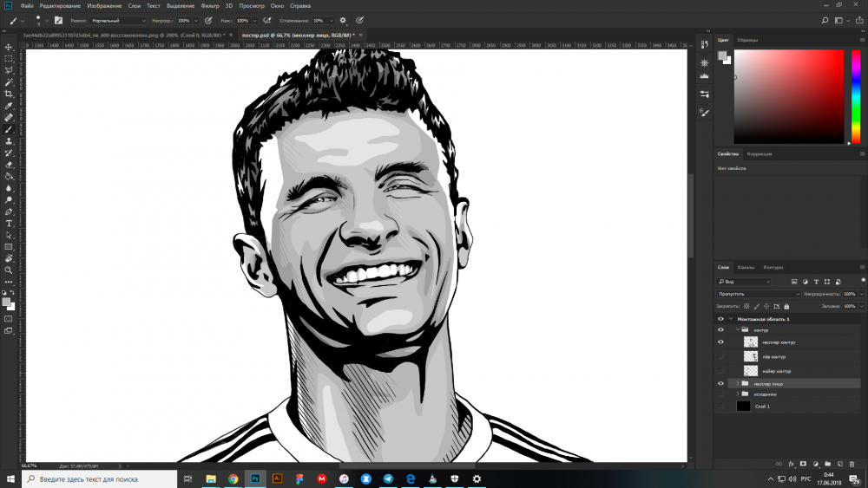The width and height of the screenshot is (868, 488).
Task: Toggle layer filtering switch on or off
Action: click(863, 282)
